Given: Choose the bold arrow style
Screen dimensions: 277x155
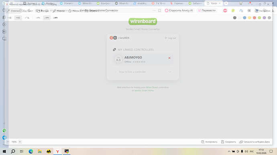Looking at the screenshot, I should click(x=18, y=18).
